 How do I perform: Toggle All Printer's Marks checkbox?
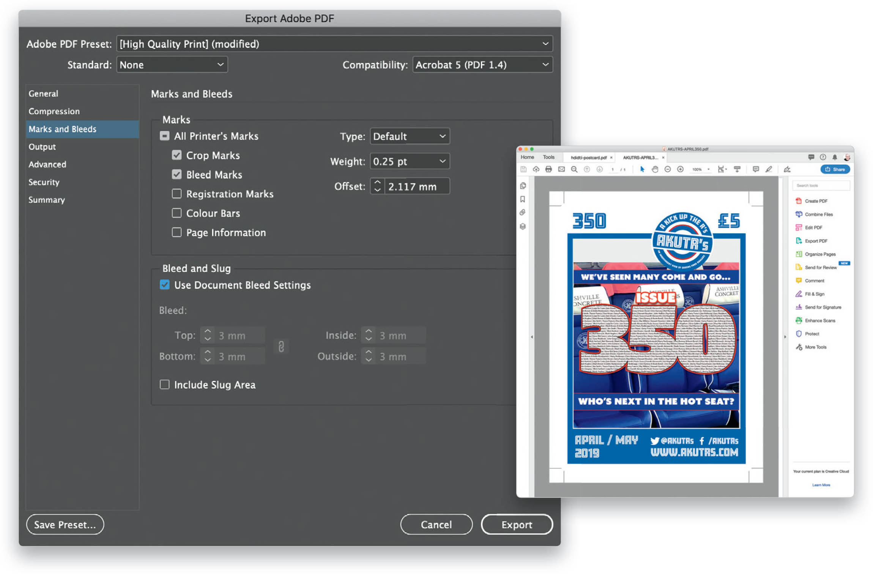(x=164, y=136)
